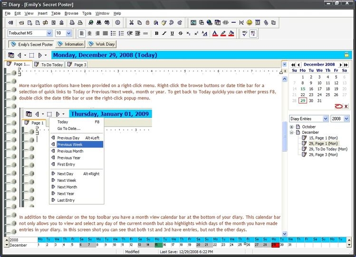Image resolution: width=356 pixels, height=257 pixels.
Task: Toggle underline formatting
Action: click(x=173, y=33)
